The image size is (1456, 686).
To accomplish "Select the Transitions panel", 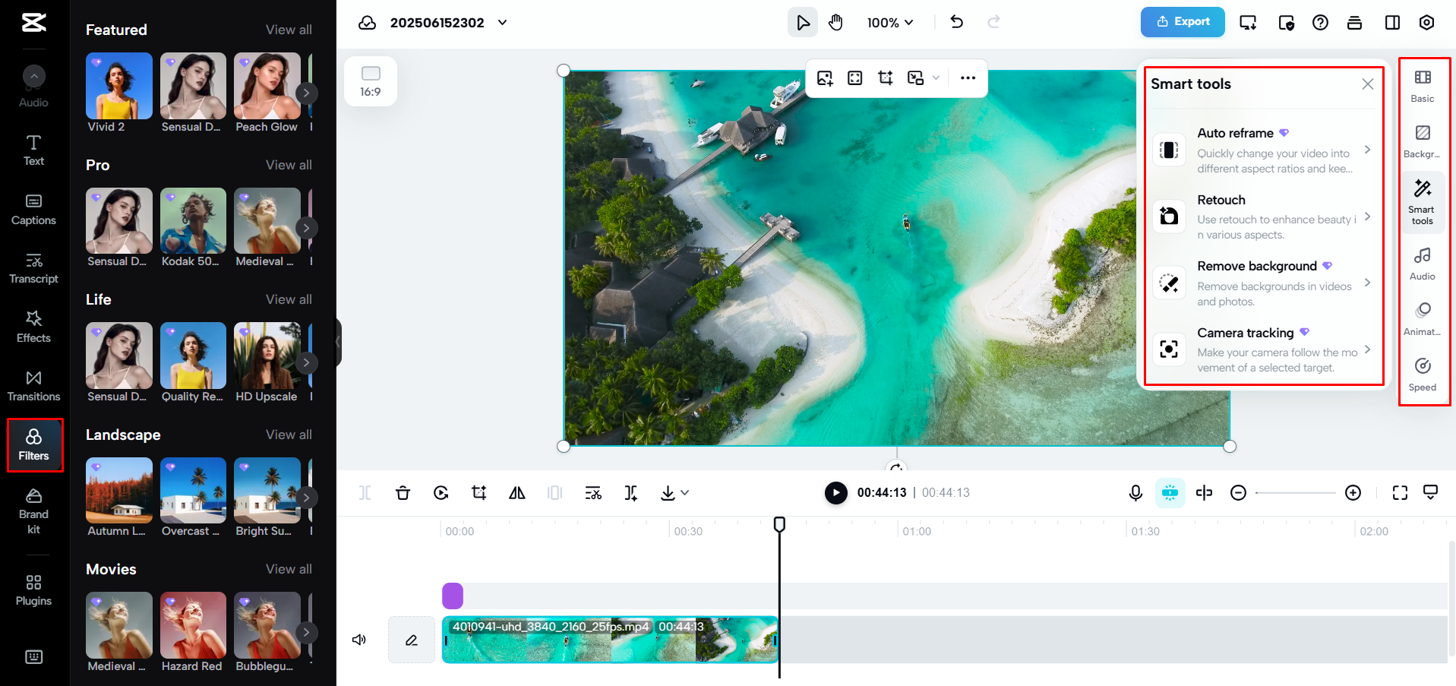I will (x=33, y=385).
